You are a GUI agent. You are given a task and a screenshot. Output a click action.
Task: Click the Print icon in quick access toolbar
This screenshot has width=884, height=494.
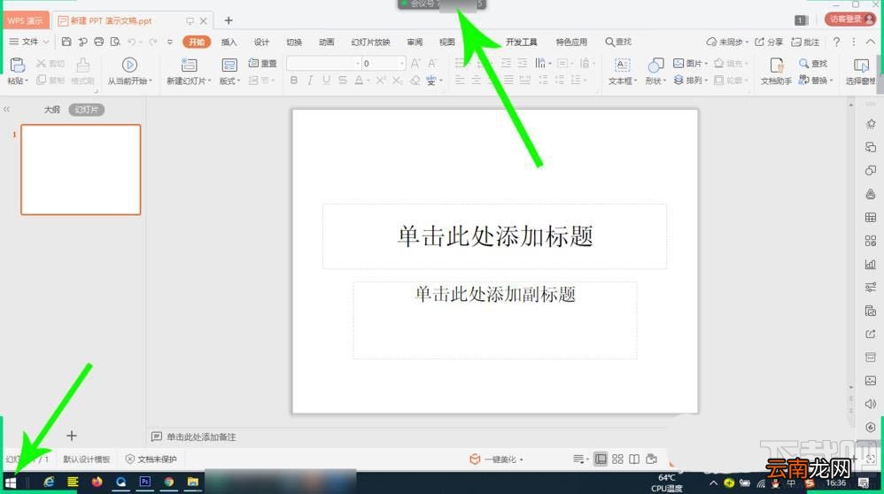click(99, 42)
